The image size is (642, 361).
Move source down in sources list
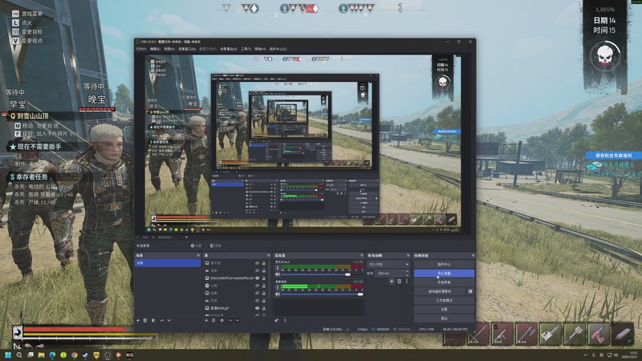(x=238, y=320)
